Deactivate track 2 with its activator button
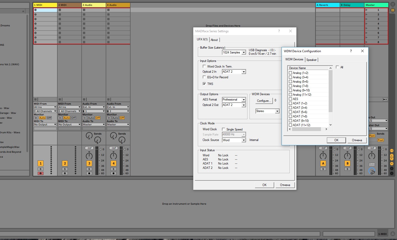397x240 pixels. click(x=65, y=163)
